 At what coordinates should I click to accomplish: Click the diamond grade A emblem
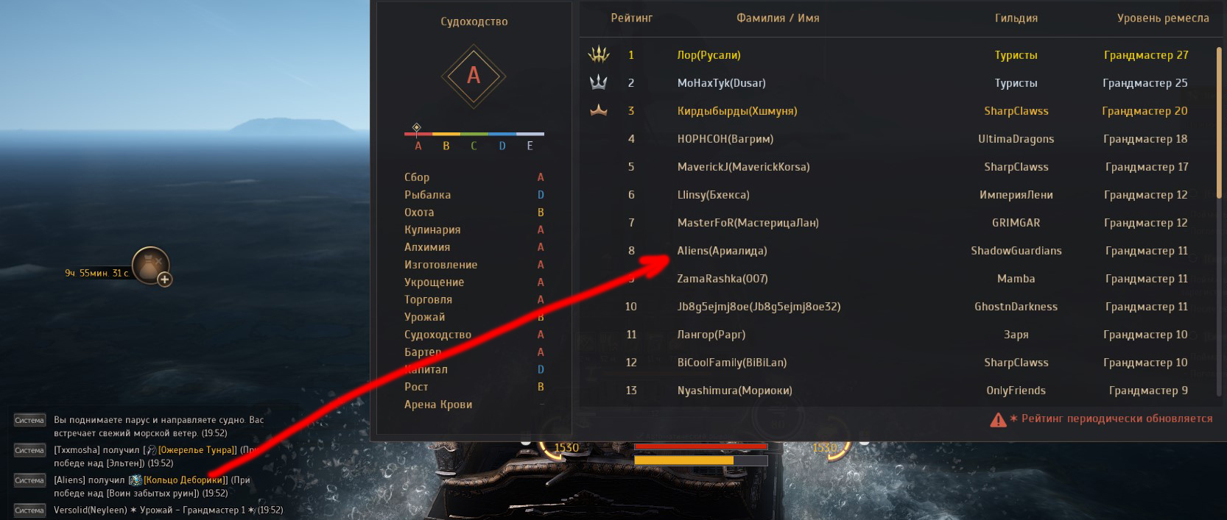(x=474, y=75)
